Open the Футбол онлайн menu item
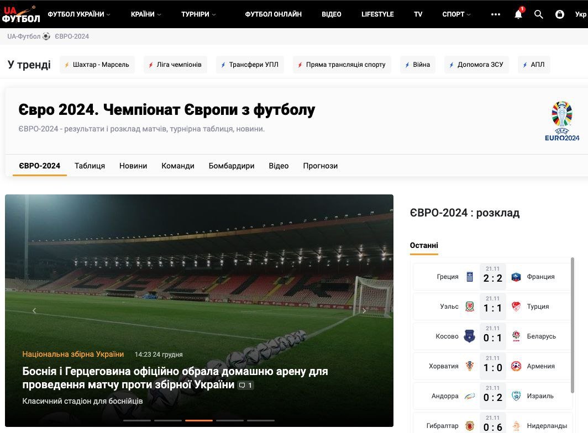 (273, 14)
